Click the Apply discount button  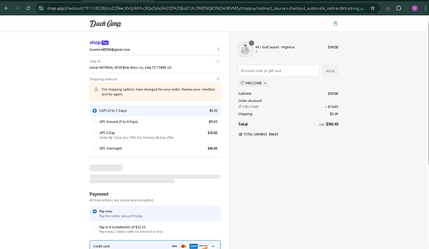pos(330,71)
